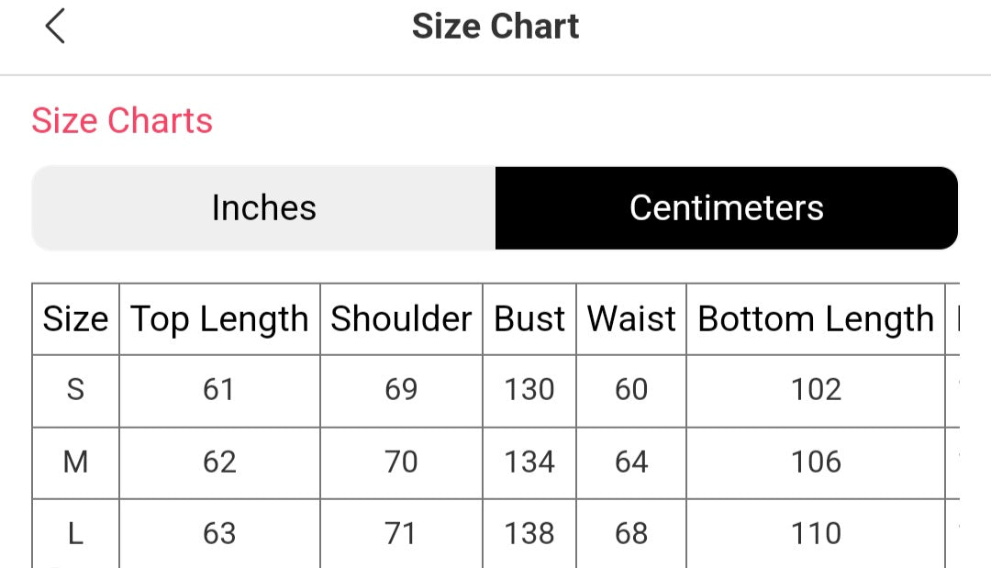Screen dimensions: 991x568
Task: Tap the Size Chart page title
Action: click(495, 27)
